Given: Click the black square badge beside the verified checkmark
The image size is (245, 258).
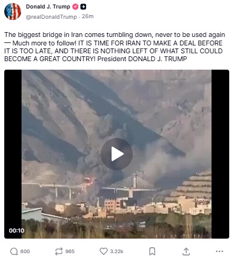Looking at the screenshot, I should (83, 7).
